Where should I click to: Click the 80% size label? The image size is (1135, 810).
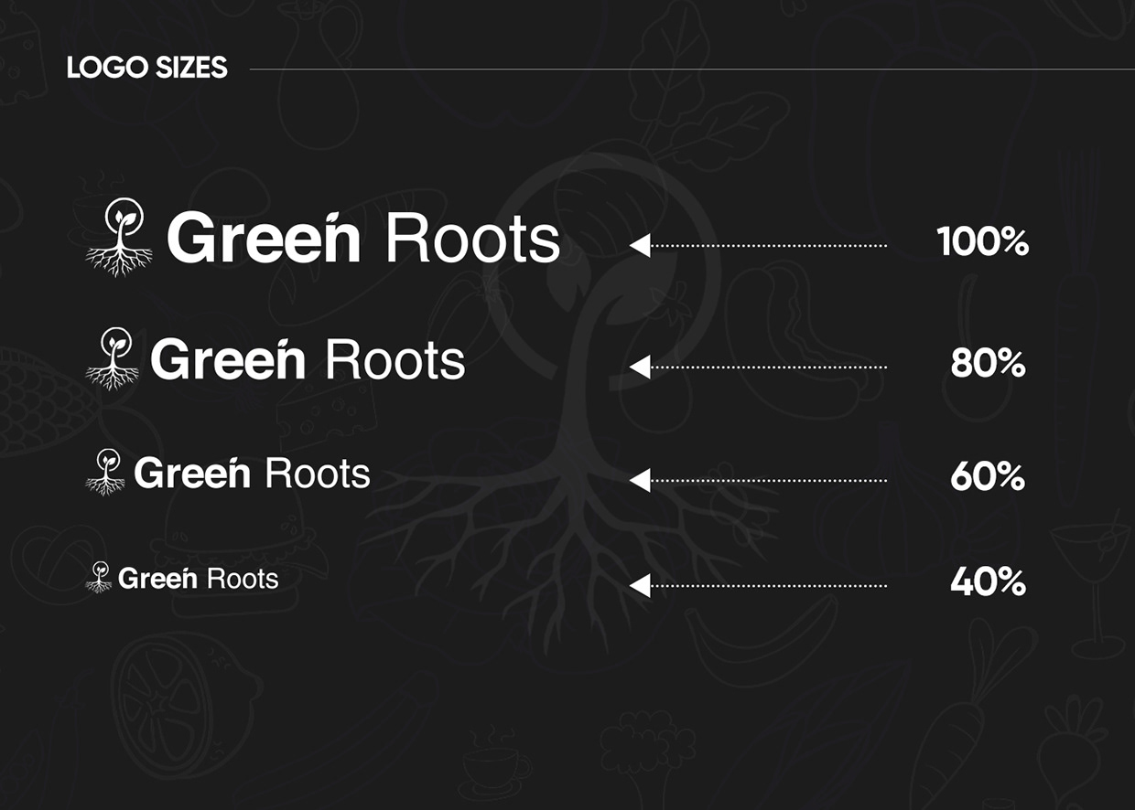pos(988,364)
